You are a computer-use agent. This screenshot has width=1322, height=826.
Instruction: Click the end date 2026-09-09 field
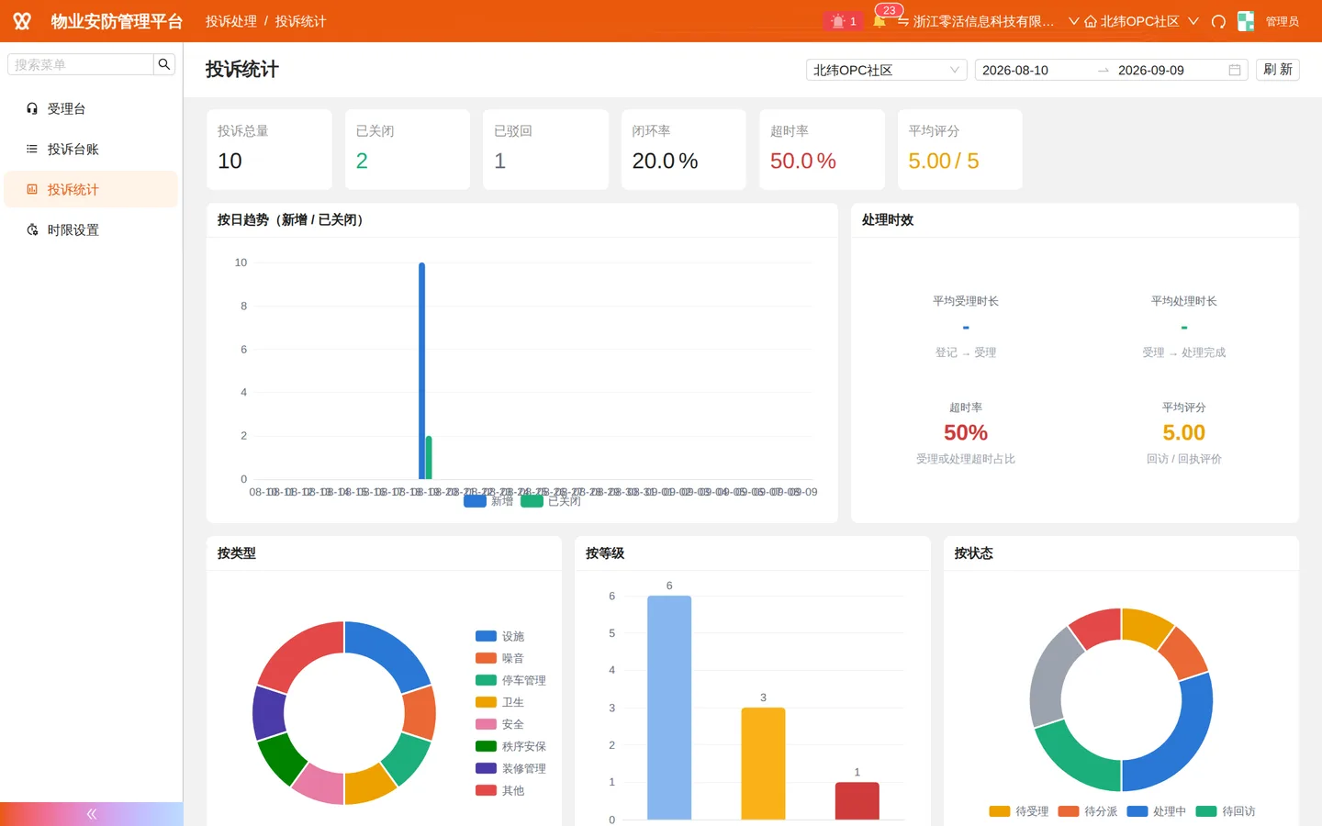1170,70
